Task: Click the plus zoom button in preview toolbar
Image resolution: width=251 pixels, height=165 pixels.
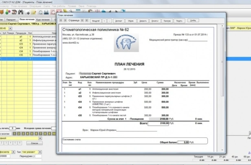Action: [x=104, y=20]
